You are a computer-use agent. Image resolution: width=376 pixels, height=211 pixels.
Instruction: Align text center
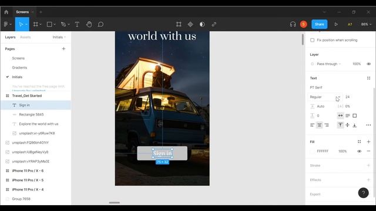[x=320, y=125]
